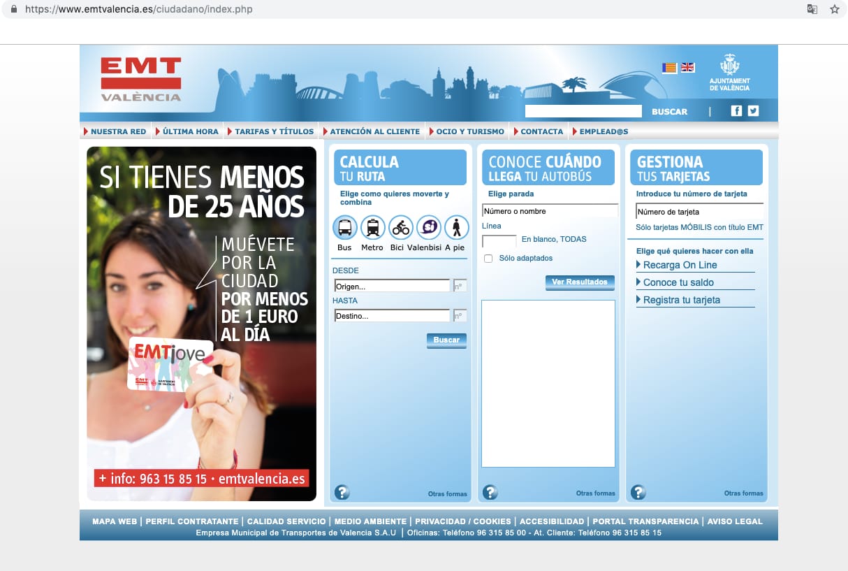The height and width of the screenshot is (571, 848).
Task: Pick the Valenbisi transport icon
Action: pyautogui.click(x=428, y=228)
